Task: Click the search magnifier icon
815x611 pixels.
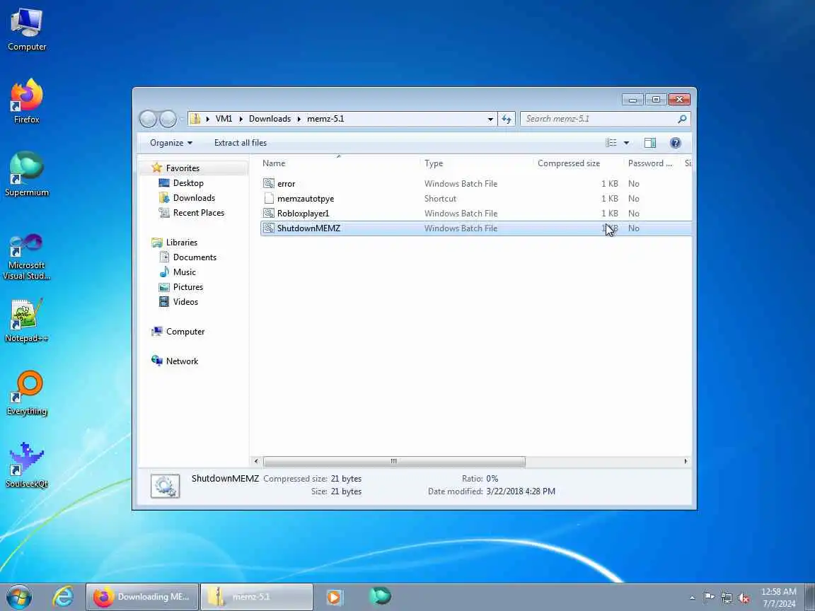Action: (682, 119)
